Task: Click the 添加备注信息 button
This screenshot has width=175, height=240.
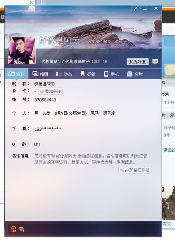Action: [x=135, y=170]
